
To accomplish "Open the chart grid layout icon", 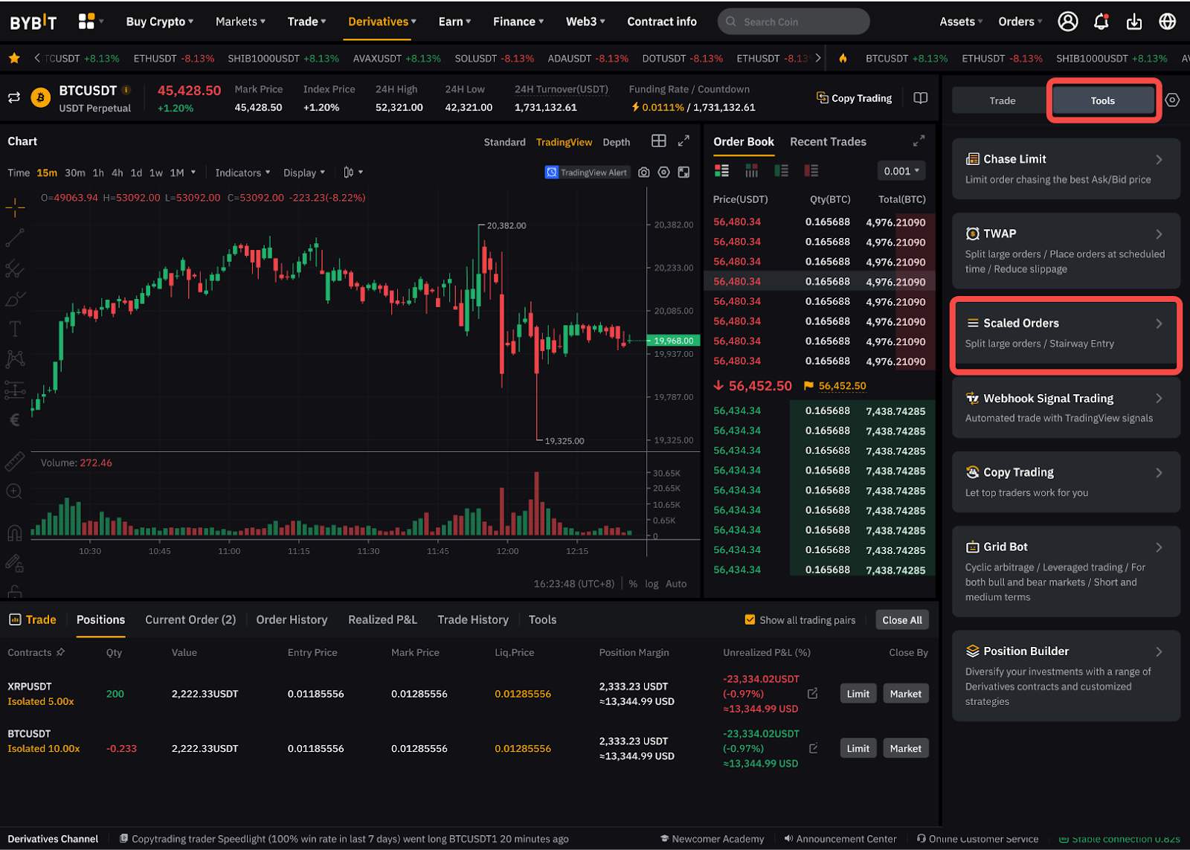I will (658, 141).
